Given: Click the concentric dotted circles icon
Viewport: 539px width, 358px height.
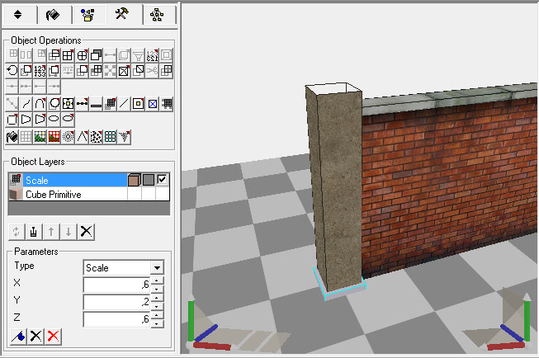Looking at the screenshot, I should (68, 136).
